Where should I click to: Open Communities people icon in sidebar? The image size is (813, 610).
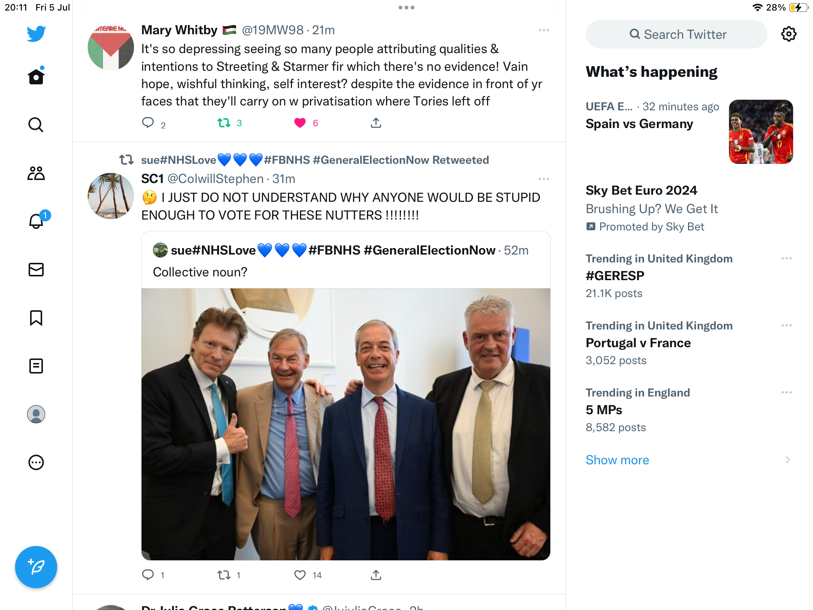[x=36, y=173]
